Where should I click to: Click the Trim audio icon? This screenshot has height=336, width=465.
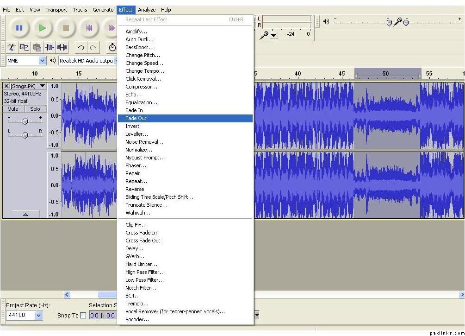pyautogui.click(x=50, y=47)
